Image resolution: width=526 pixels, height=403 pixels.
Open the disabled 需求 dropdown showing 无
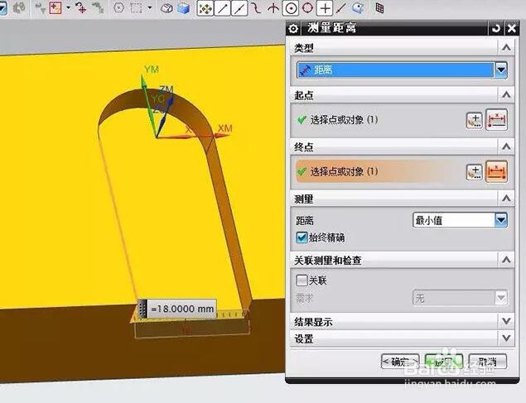(460, 298)
